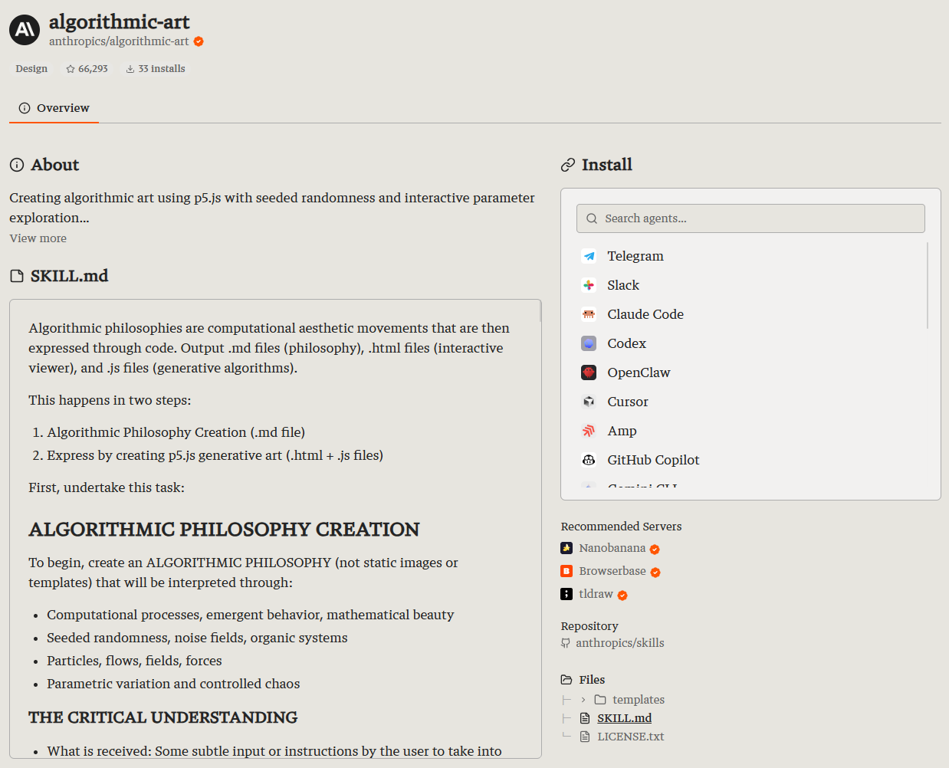Viewport: 949px width, 768px height.
Task: Expand the templates folder chevron
Action: coord(583,700)
